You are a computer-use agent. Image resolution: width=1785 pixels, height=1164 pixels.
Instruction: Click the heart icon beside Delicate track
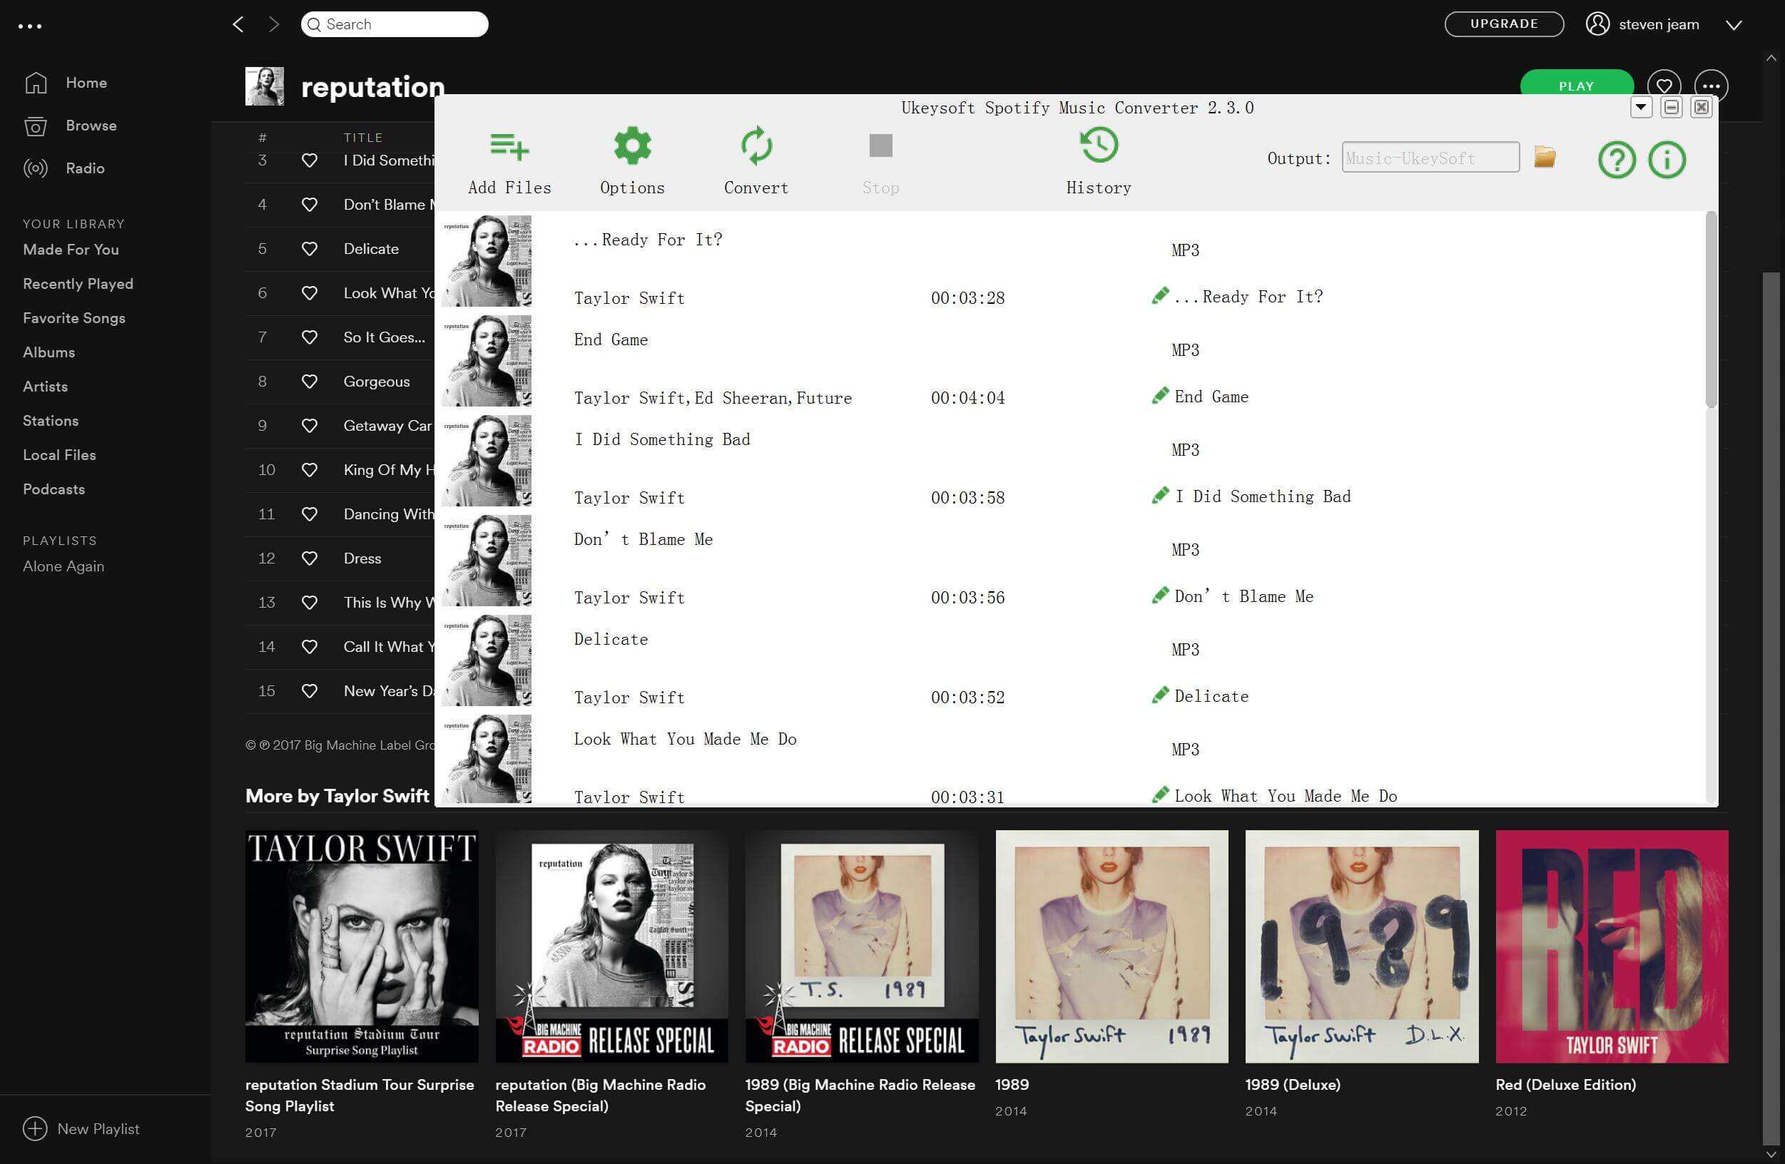click(307, 248)
